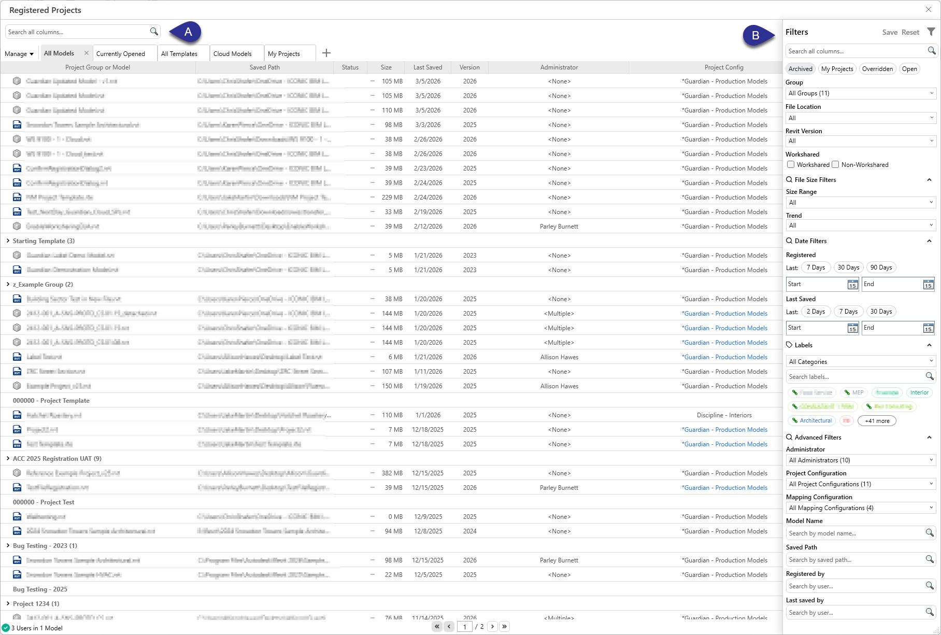Click the magnifier in Search all columns
The width and height of the screenshot is (941, 635).
[x=153, y=32]
